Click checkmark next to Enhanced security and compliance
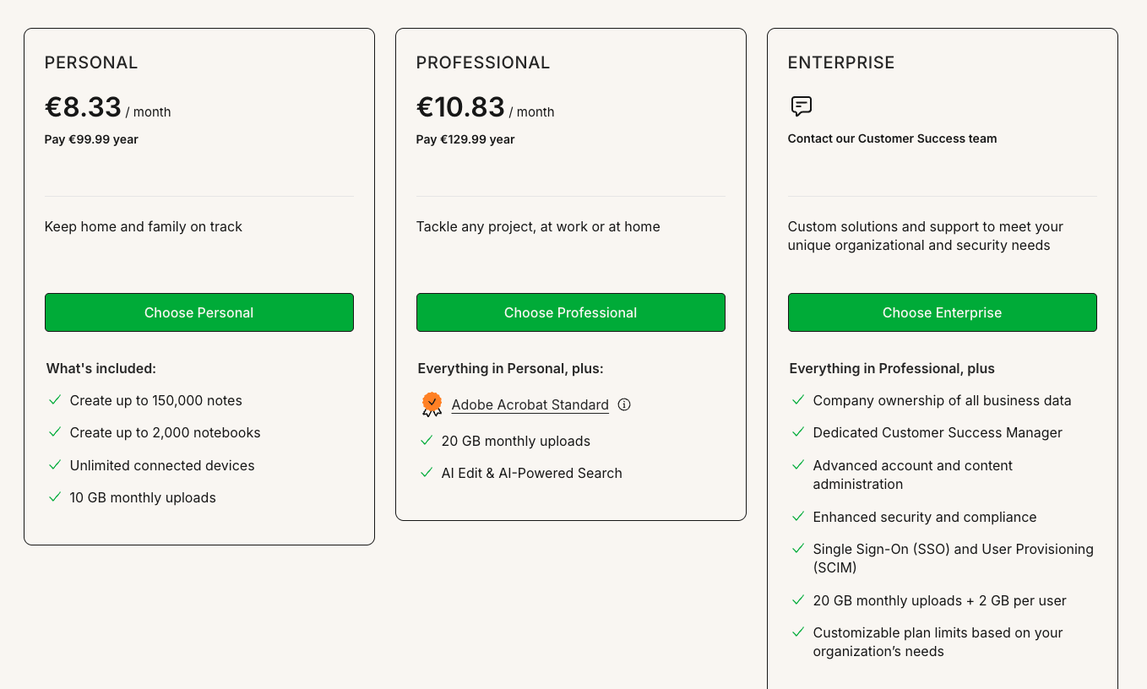Viewport: 1147px width, 689px height. [798, 517]
